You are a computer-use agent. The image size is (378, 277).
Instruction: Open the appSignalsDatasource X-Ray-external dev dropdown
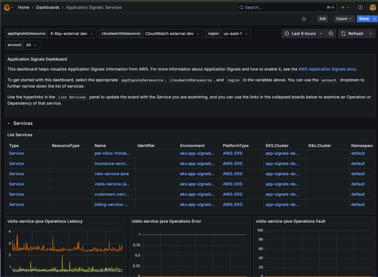(72, 34)
